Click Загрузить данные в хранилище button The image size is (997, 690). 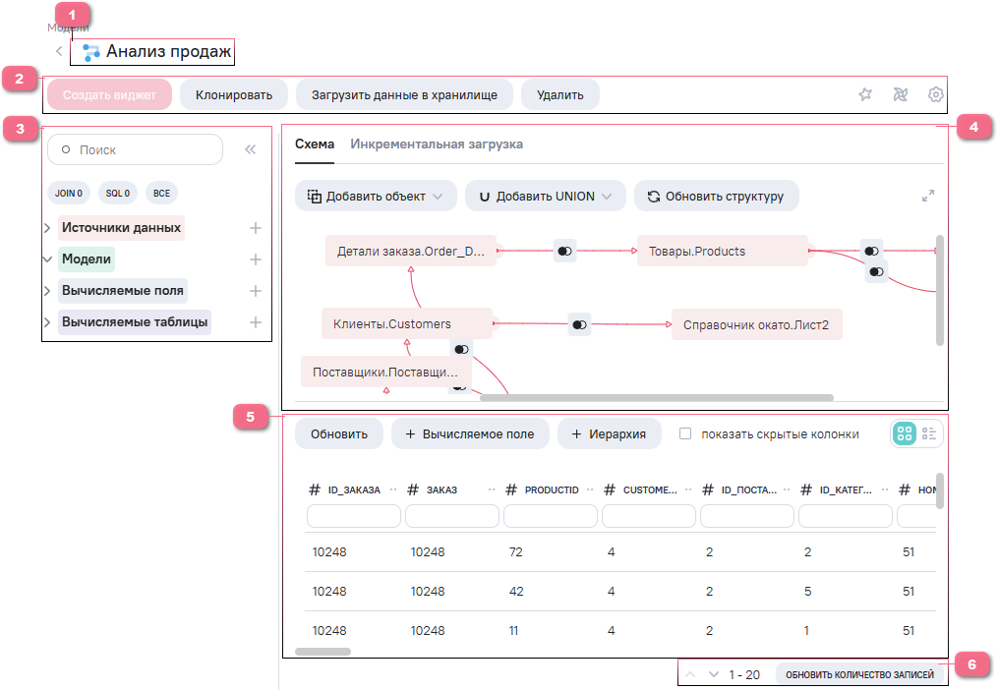coord(404,94)
